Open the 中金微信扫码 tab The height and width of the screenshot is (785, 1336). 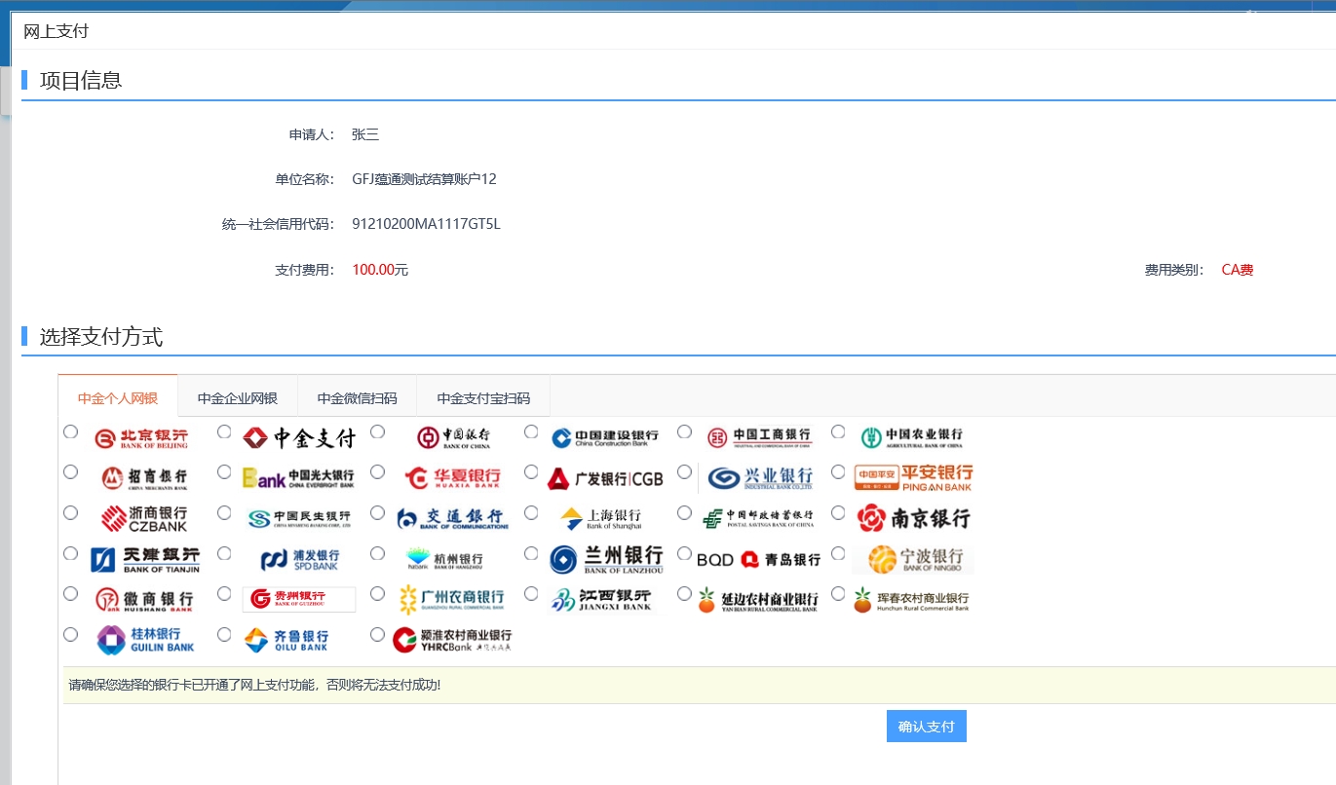pyautogui.click(x=357, y=398)
